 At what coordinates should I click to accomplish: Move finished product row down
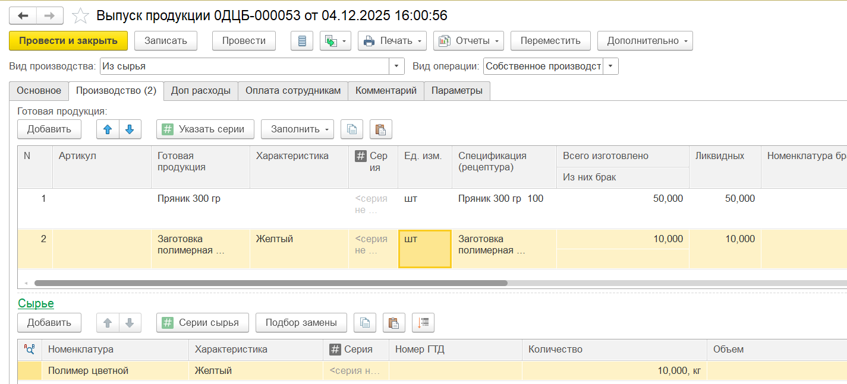pyautogui.click(x=130, y=129)
